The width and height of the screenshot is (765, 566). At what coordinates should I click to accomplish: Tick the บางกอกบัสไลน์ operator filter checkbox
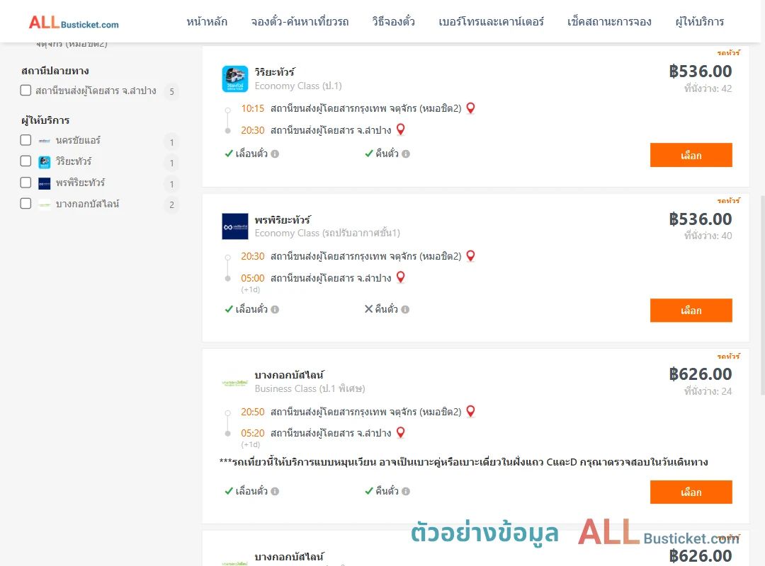click(x=26, y=203)
